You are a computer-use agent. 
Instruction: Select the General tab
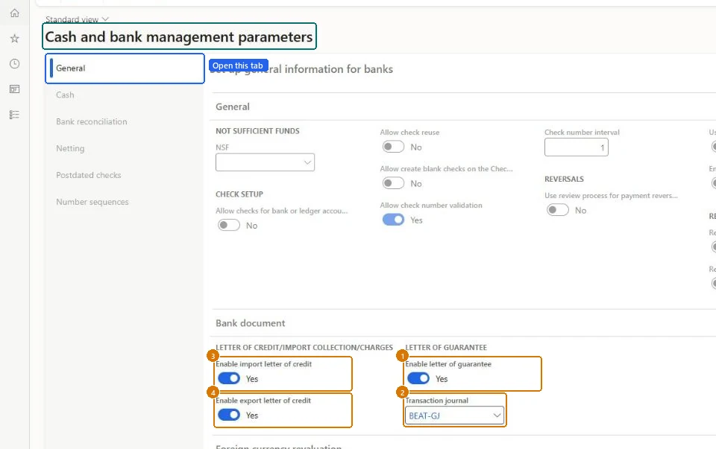(x=125, y=69)
